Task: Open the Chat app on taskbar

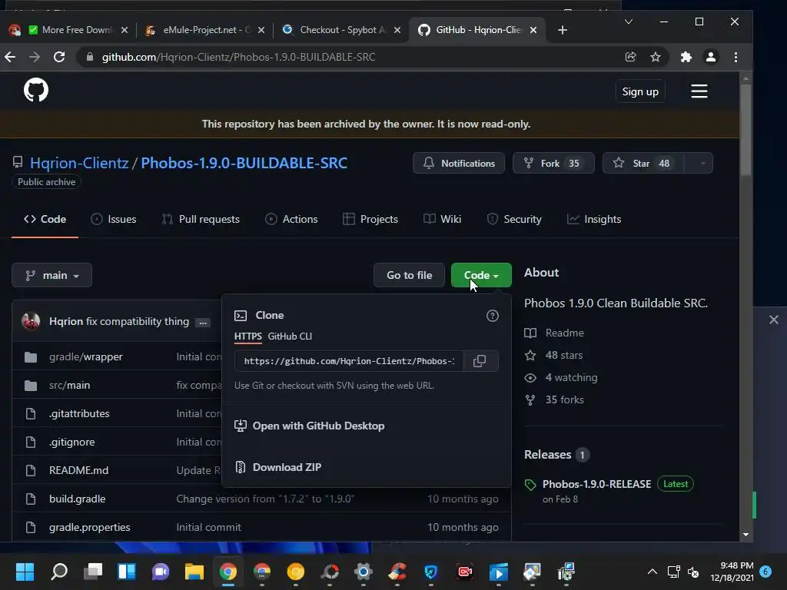Action: [x=161, y=572]
